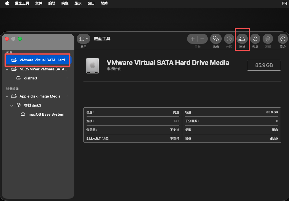Click the volume icon beside macOS Base System
289x201 pixels.
click(23, 114)
